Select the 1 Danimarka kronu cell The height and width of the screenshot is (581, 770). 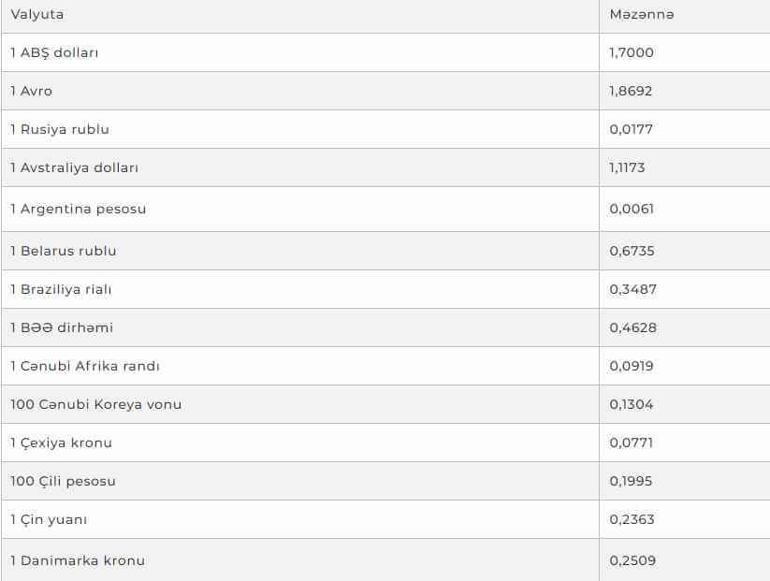(x=78, y=560)
